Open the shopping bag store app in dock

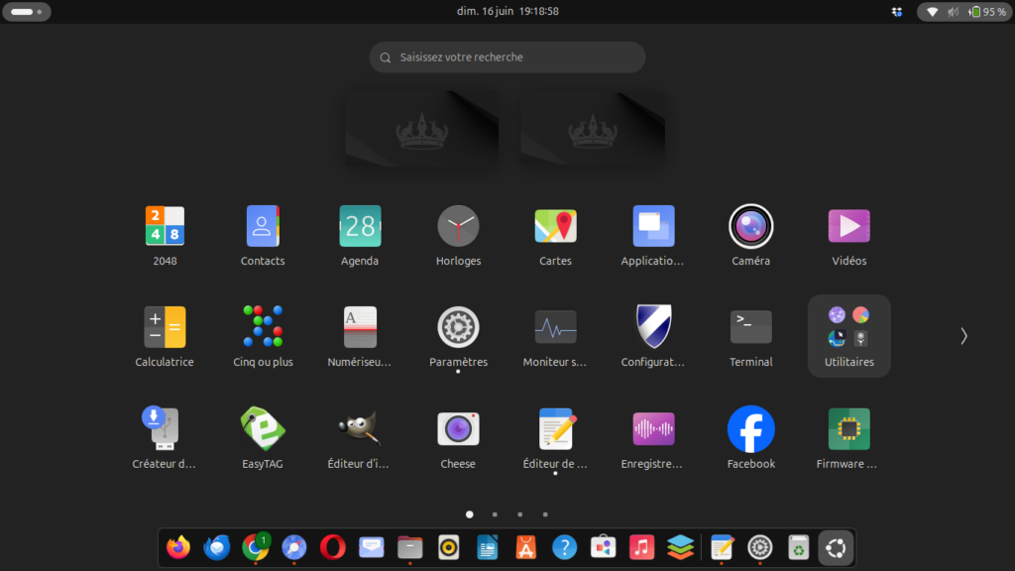[604, 547]
